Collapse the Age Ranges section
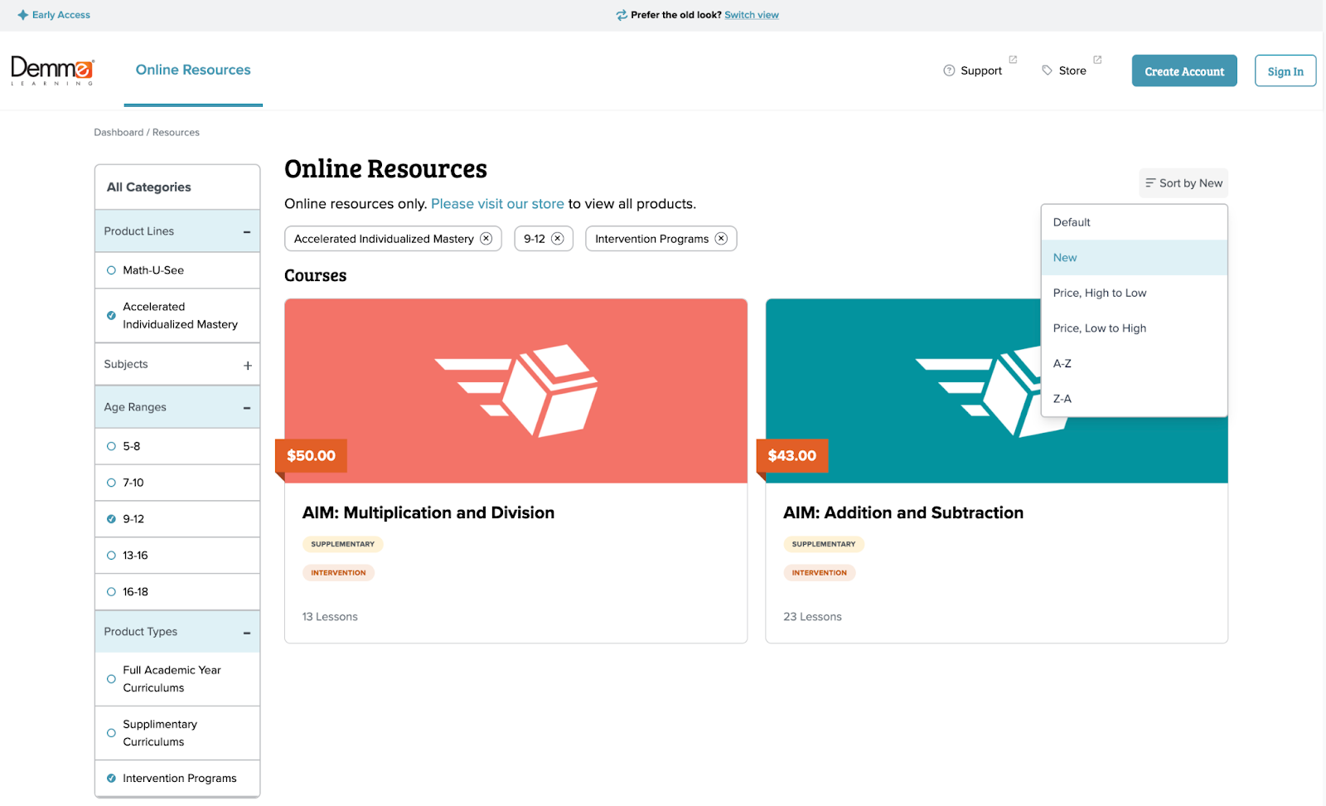The image size is (1326, 806). click(x=247, y=408)
